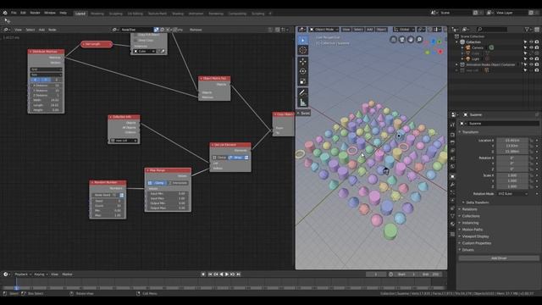Collapse the Transform panel

pyautogui.click(x=470, y=132)
